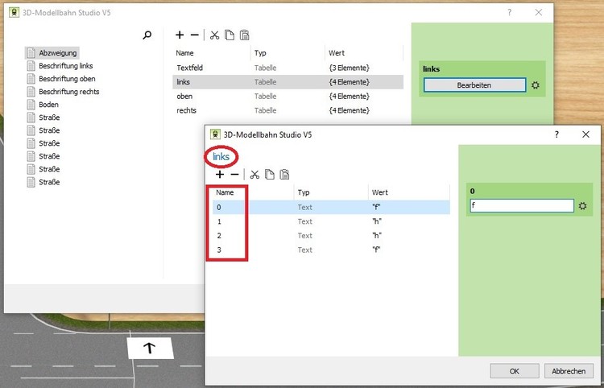Select row 3 in the links table
This screenshot has width=604, height=388.
(331, 250)
